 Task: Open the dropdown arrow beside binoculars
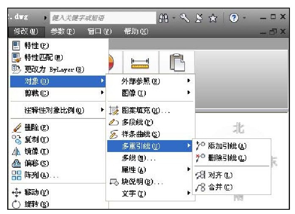coord(174,18)
